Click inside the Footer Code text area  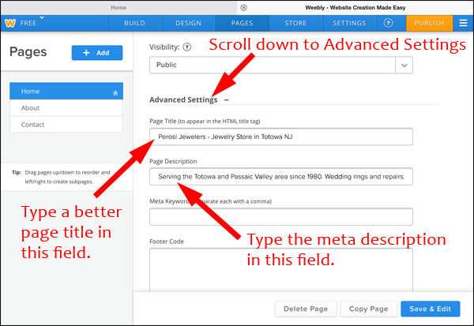(x=280, y=270)
